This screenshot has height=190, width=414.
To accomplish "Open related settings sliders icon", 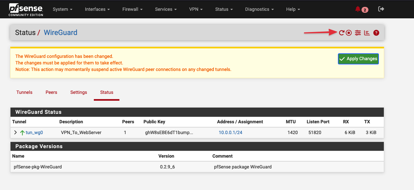I will pyautogui.click(x=358, y=33).
